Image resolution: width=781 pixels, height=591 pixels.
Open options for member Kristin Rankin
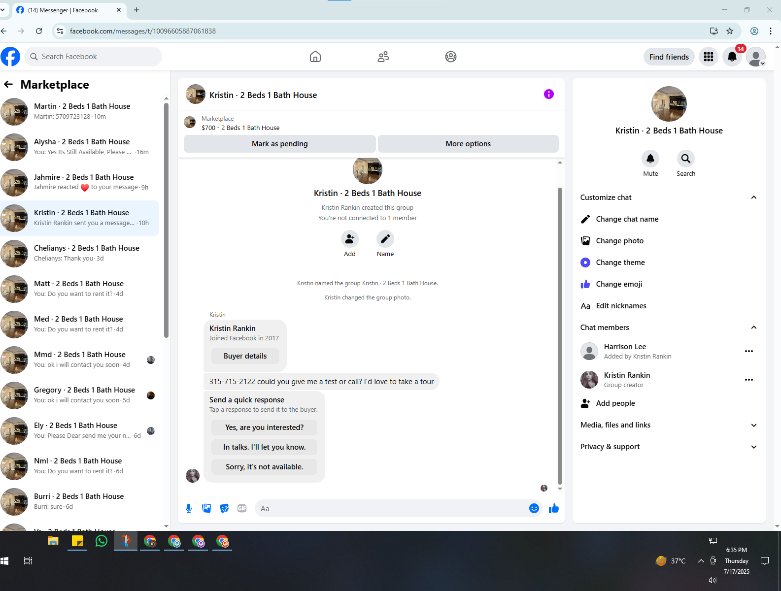coord(749,380)
